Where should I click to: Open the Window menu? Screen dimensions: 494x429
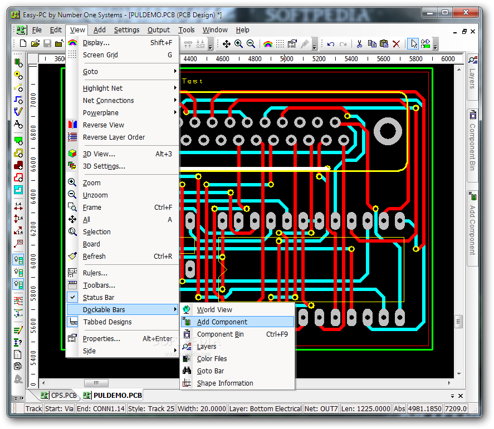tap(215, 30)
